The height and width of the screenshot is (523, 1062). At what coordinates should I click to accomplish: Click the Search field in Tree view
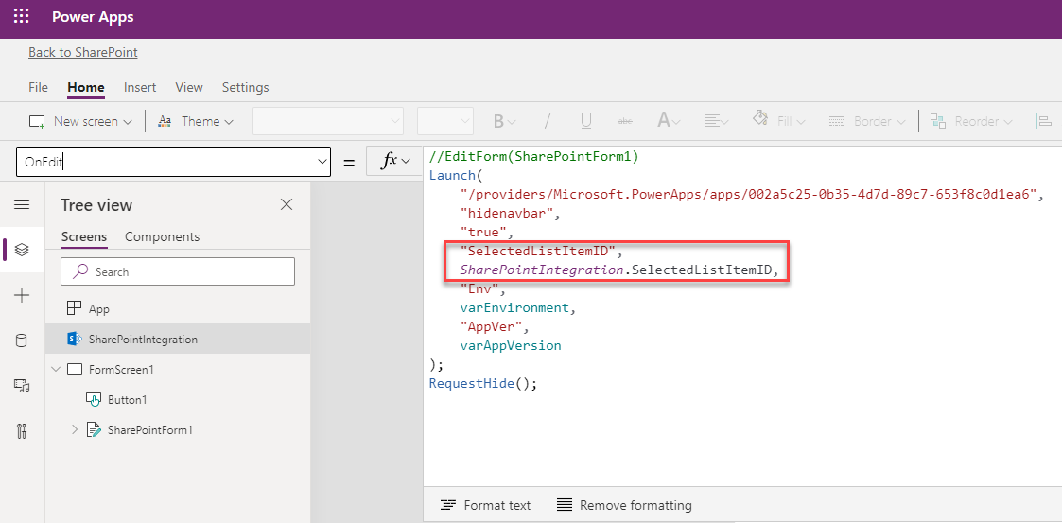click(x=178, y=271)
